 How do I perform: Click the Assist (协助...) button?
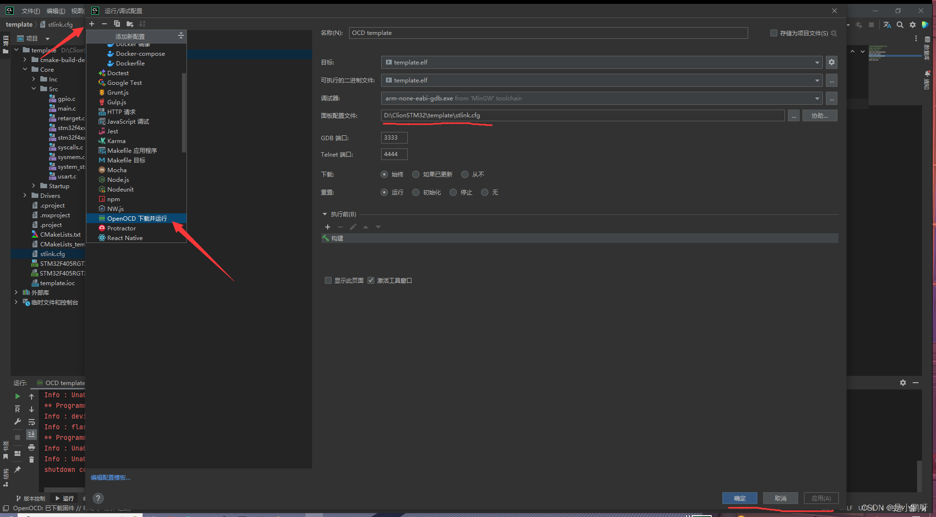[x=819, y=115]
